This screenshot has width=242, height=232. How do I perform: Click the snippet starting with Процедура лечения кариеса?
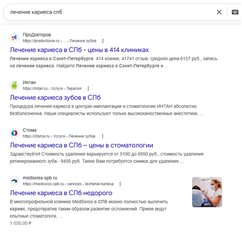[x=106, y=110]
